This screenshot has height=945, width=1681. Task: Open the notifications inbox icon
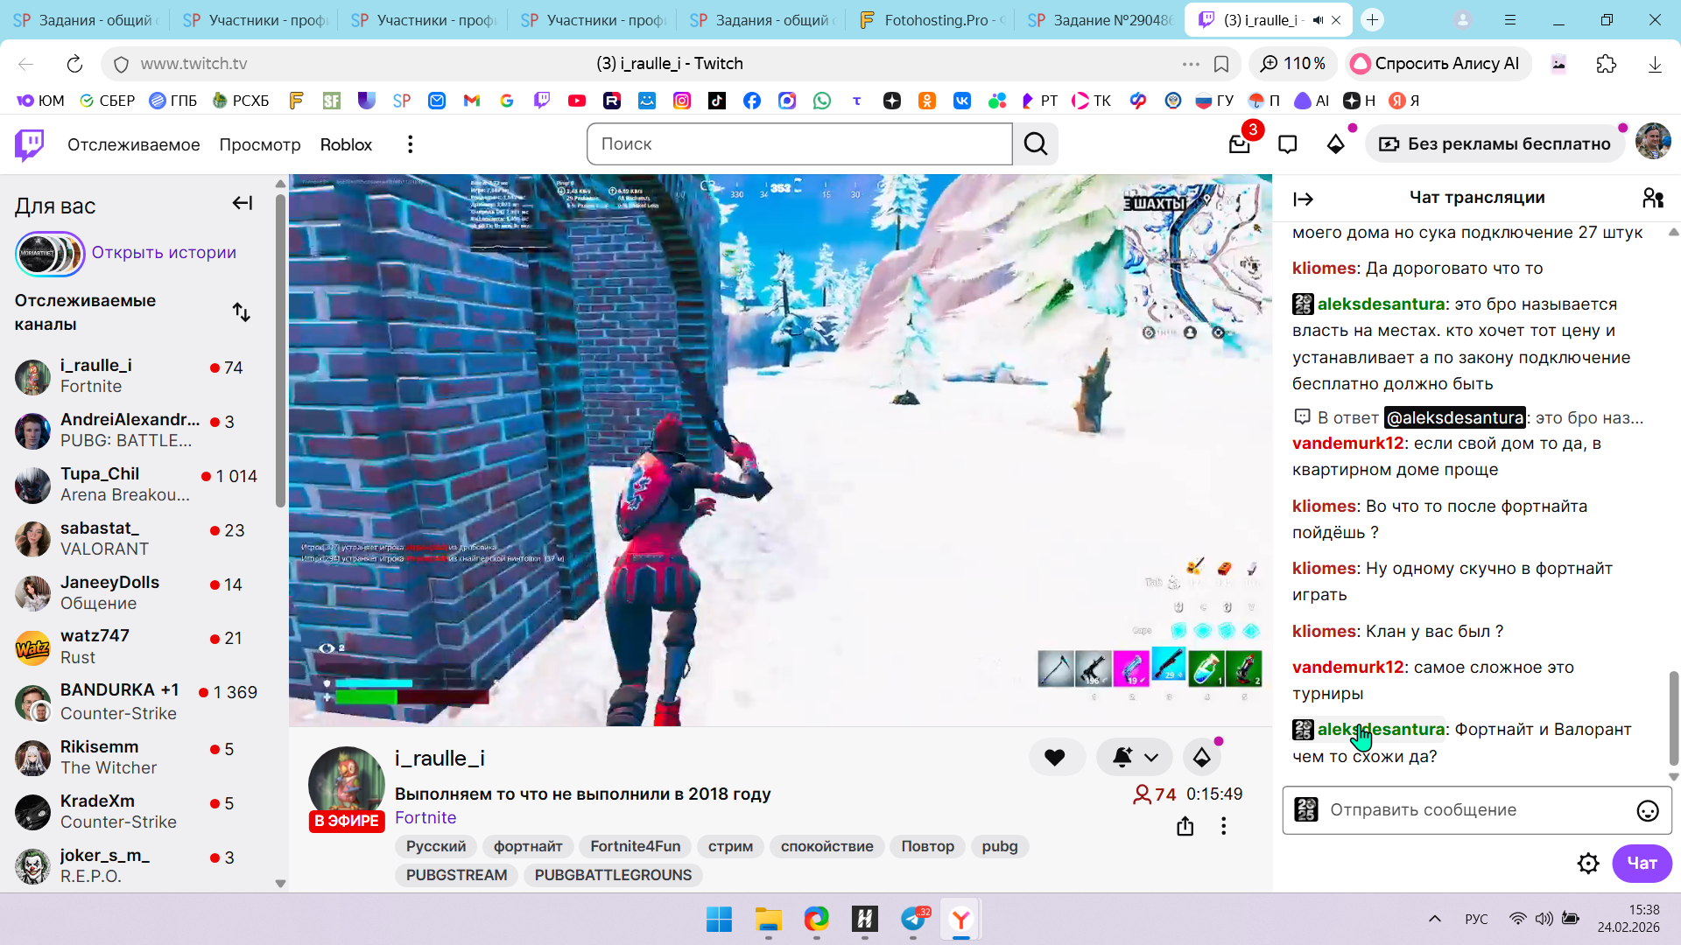point(1239,144)
